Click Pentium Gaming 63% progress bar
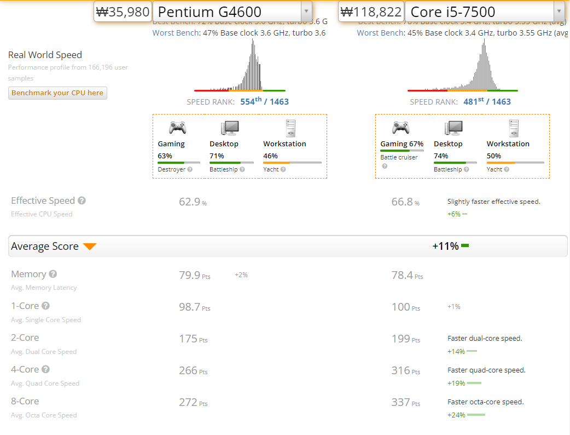570x435 pixels. click(179, 162)
